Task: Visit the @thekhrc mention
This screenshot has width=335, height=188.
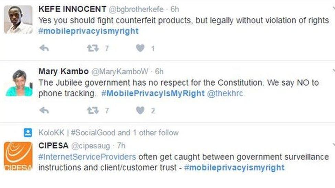Action: click(x=225, y=93)
